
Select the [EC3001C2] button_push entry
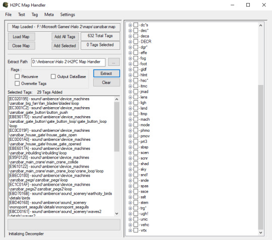pyautogui.click(x=49, y=110)
